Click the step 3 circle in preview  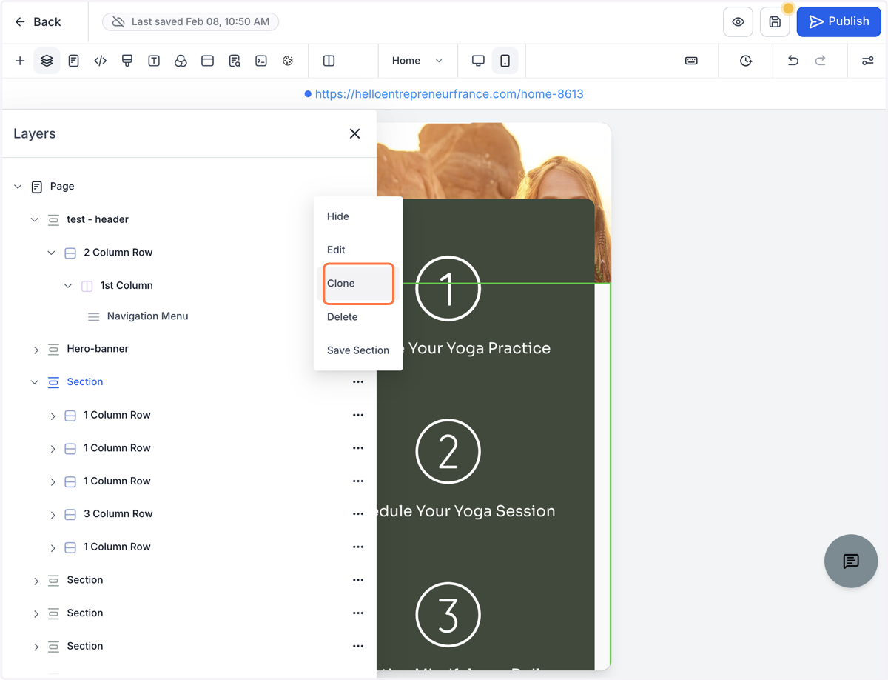point(448,615)
